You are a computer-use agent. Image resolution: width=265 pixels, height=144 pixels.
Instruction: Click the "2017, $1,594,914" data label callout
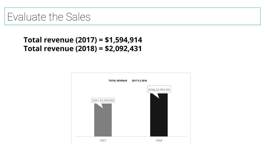tap(103, 100)
